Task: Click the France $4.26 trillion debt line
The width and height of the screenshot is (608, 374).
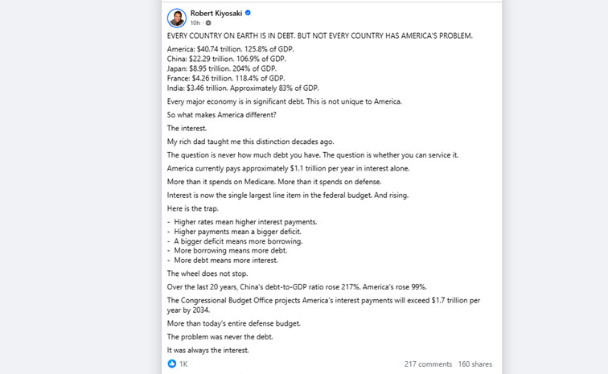Action: coord(226,78)
